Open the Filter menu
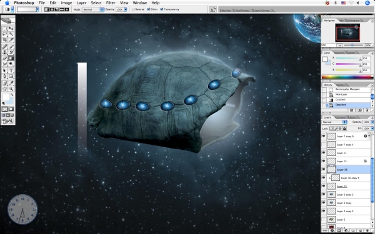The height and width of the screenshot is (234, 375). (111, 3)
